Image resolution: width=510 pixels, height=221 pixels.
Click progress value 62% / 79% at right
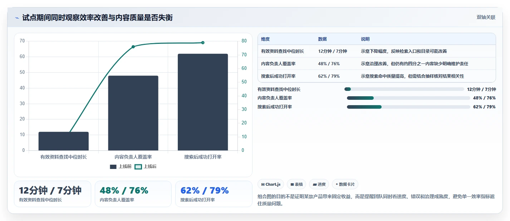pyautogui.click(x=484, y=107)
